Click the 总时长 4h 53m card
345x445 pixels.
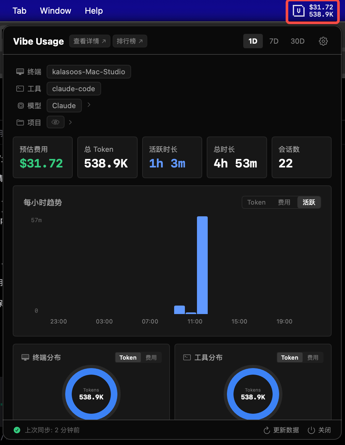point(237,157)
